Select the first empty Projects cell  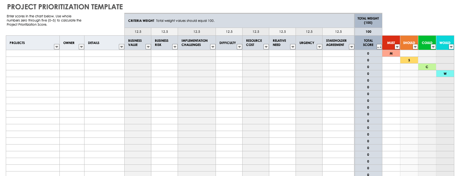coord(33,54)
